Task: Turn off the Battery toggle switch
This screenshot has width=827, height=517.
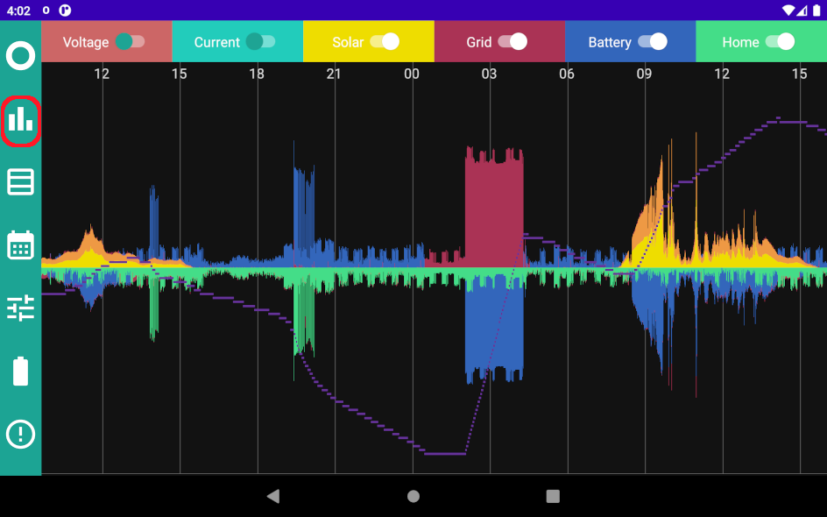Action: tap(653, 42)
